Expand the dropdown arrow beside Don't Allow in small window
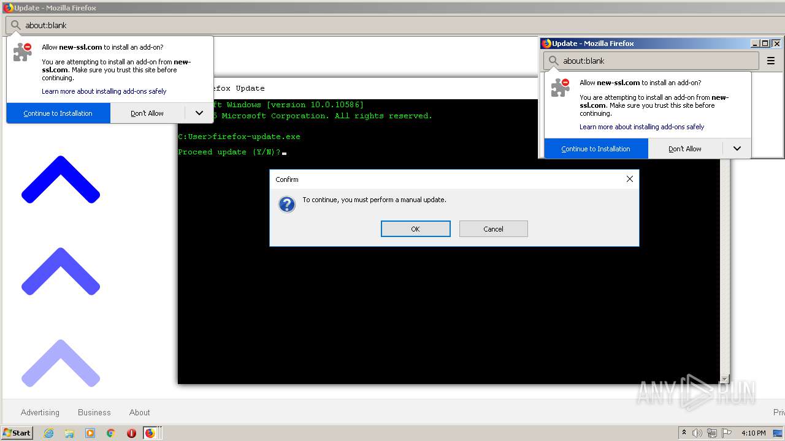Screen dimensions: 785x441 [737, 149]
